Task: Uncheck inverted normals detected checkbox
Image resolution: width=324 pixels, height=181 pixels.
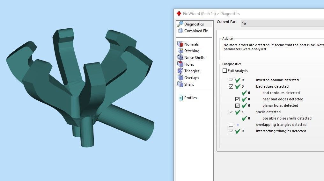Action: [231, 80]
